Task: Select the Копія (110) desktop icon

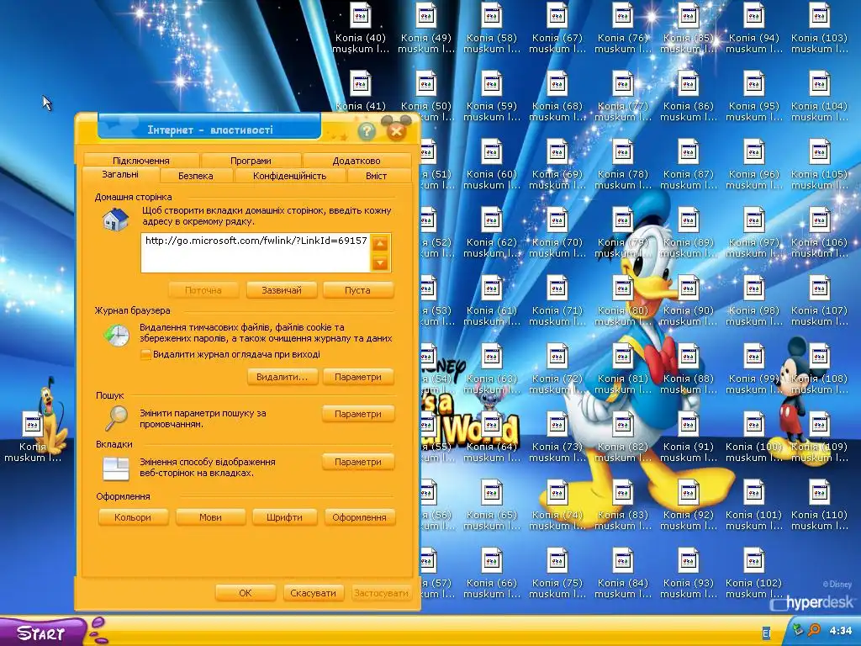Action: pyautogui.click(x=819, y=506)
